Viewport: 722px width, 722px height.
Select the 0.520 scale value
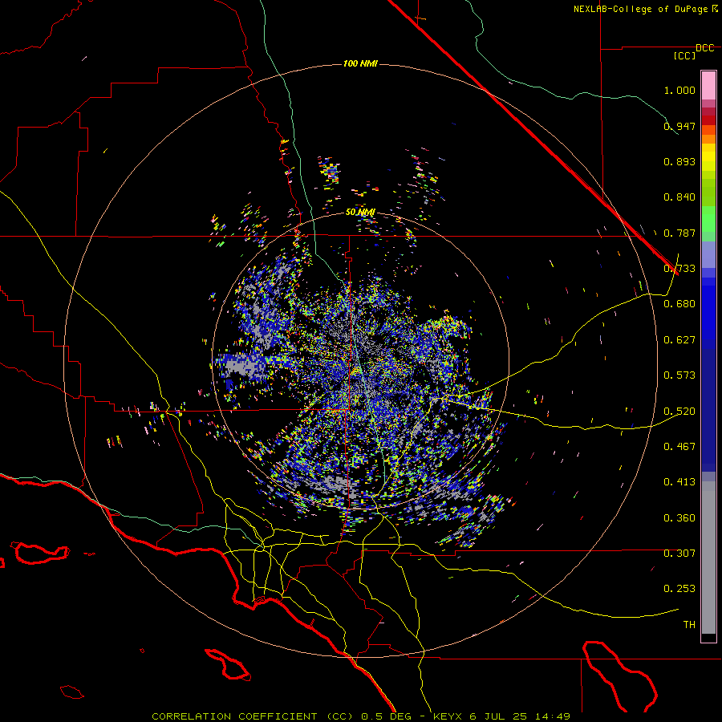(x=679, y=412)
